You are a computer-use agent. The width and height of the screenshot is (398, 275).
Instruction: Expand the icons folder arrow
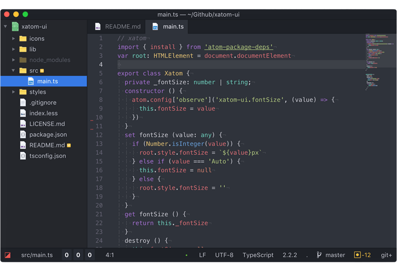(13, 38)
